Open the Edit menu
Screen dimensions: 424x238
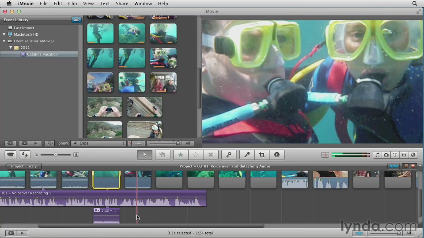click(x=57, y=4)
